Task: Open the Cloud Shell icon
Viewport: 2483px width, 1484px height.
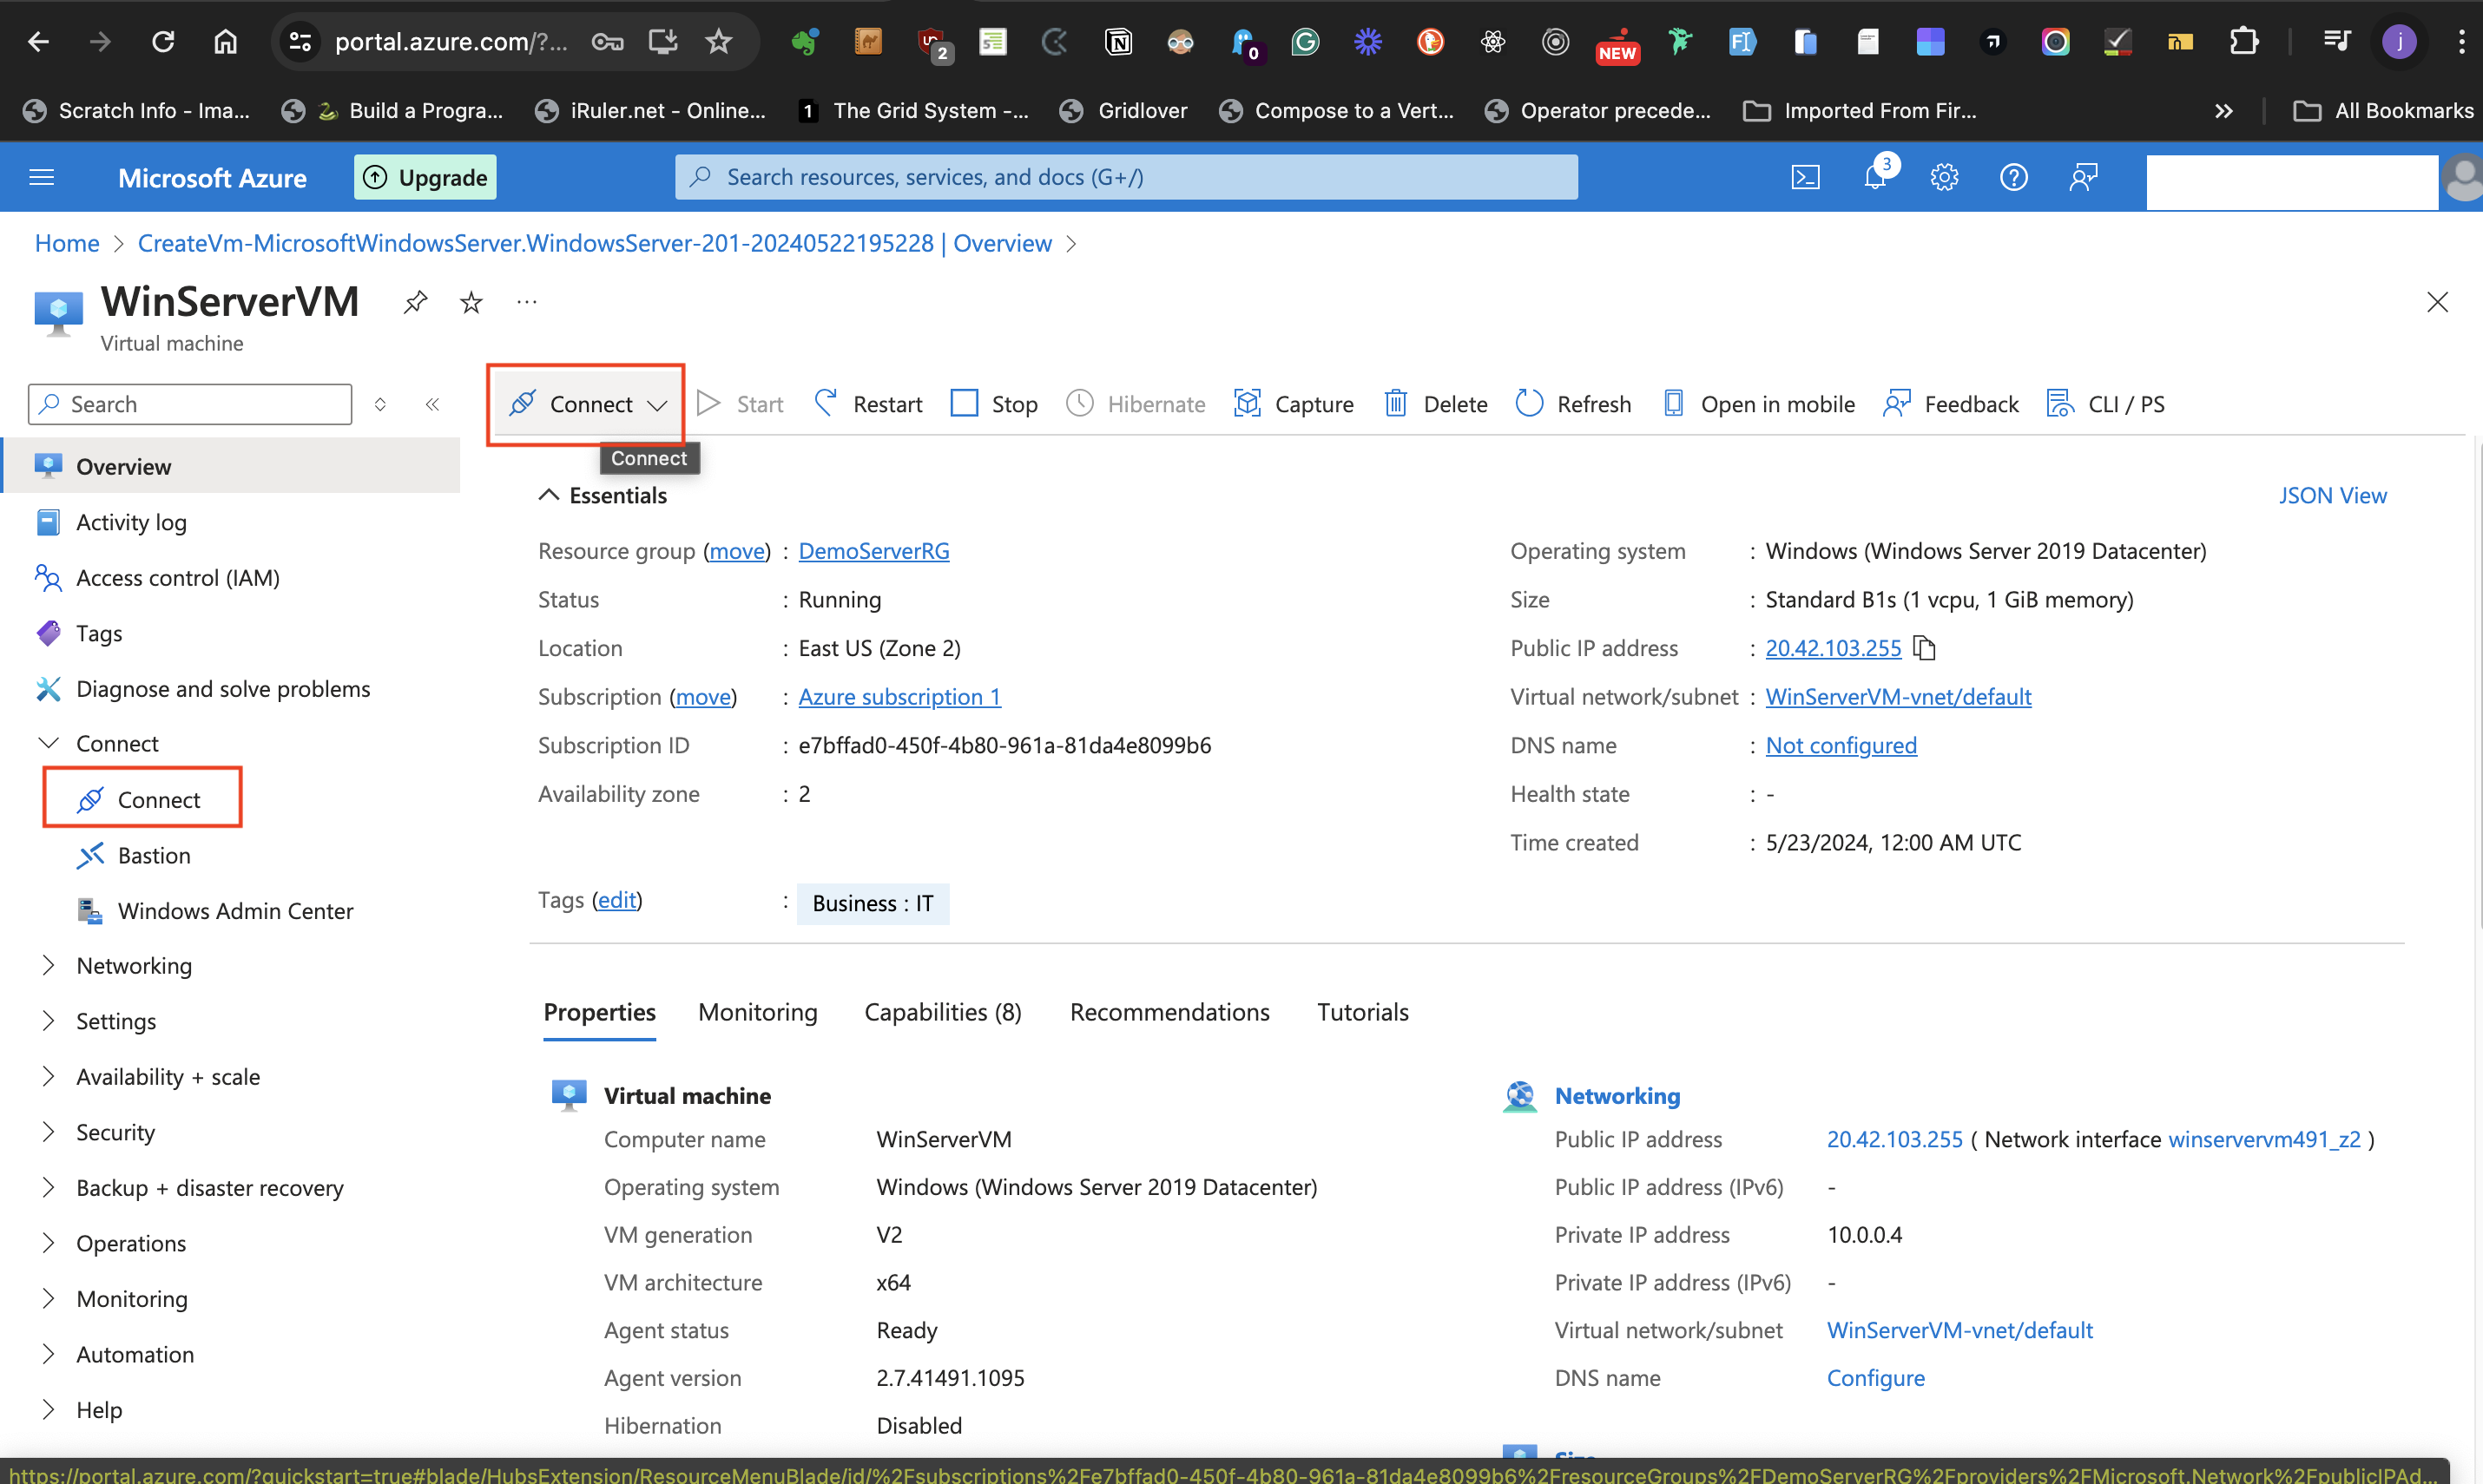Action: tap(1804, 177)
